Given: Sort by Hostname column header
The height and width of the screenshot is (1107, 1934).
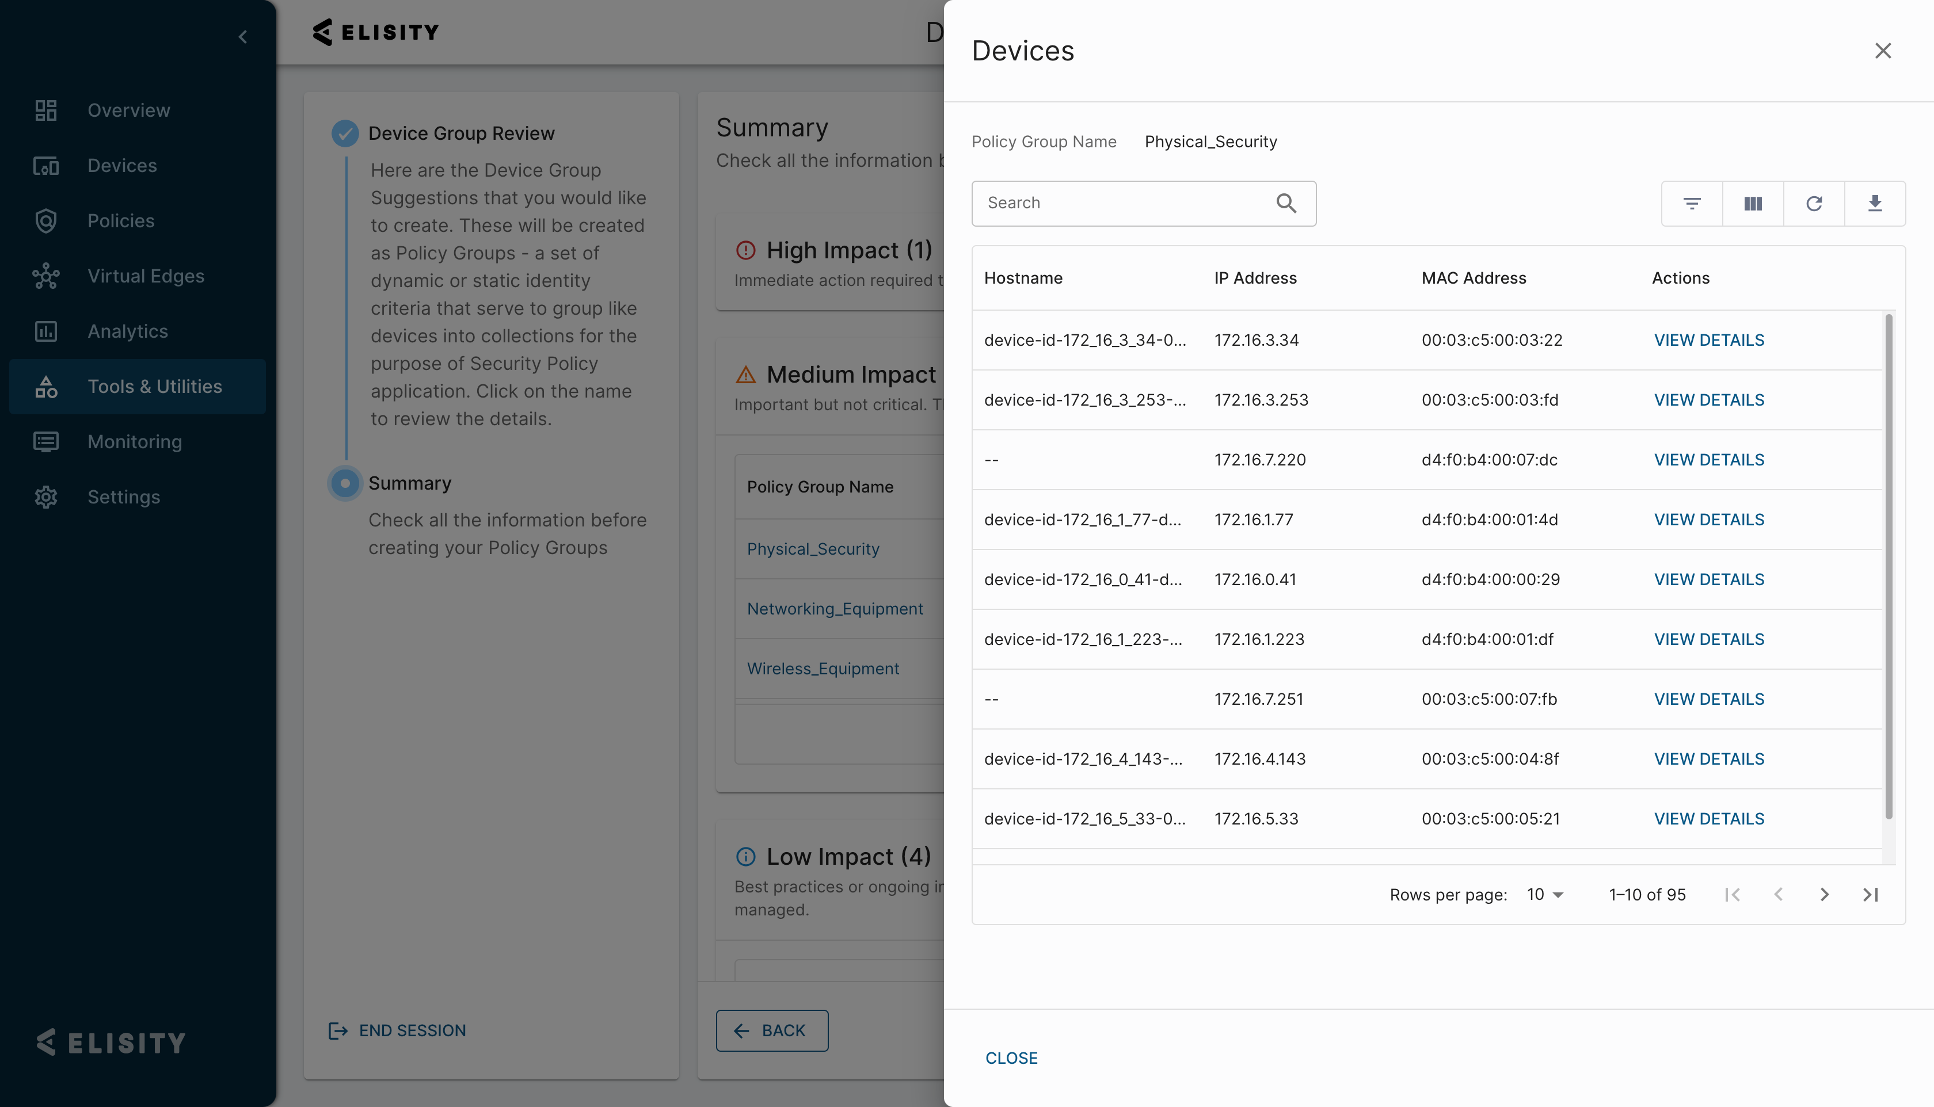Looking at the screenshot, I should pos(1023,278).
